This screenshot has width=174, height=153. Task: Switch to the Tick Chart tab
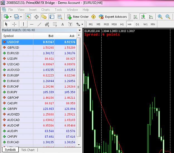pos(28,150)
